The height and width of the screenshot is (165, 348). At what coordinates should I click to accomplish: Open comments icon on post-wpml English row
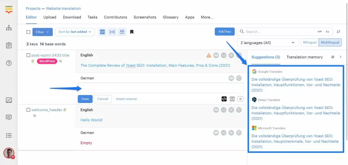pyautogui.click(x=216, y=55)
